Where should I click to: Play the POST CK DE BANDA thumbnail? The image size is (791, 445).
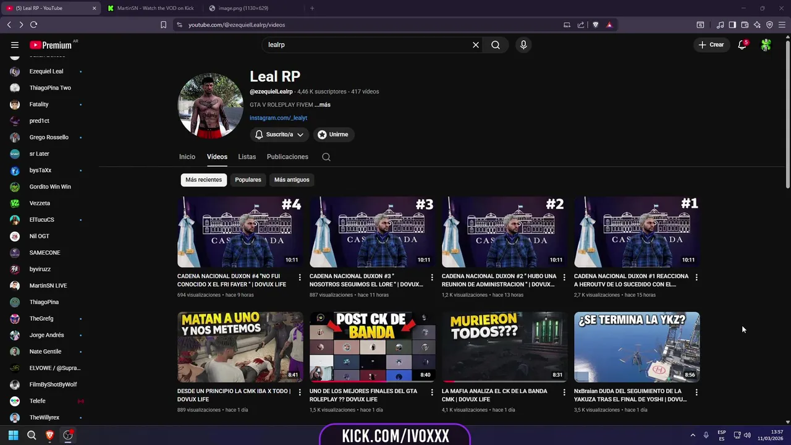point(372,347)
